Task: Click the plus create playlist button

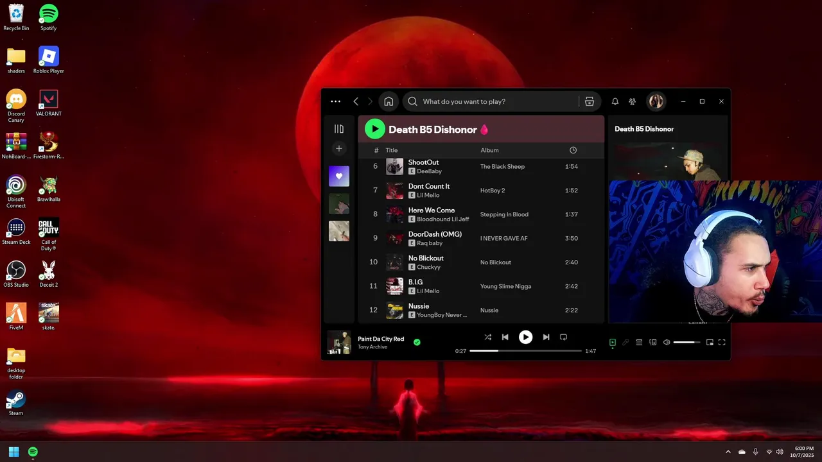Action: coord(339,149)
